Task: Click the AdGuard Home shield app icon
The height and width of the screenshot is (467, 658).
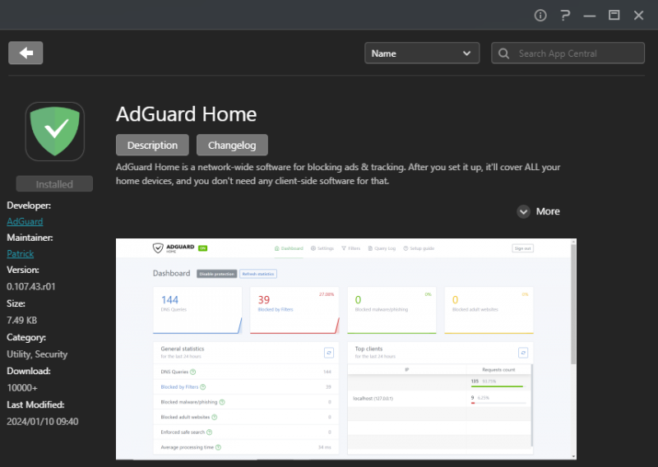Action: [x=55, y=132]
